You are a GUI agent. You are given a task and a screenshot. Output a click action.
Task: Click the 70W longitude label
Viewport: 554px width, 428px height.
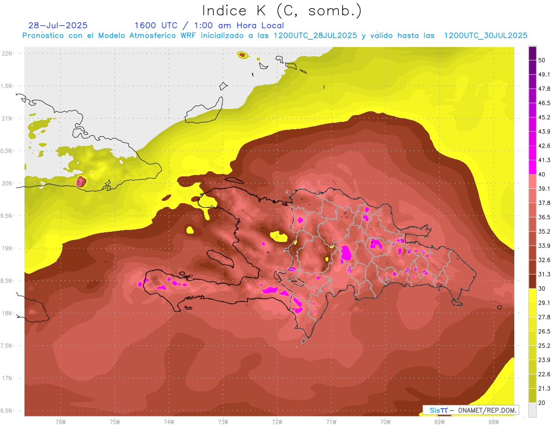pos(385,422)
